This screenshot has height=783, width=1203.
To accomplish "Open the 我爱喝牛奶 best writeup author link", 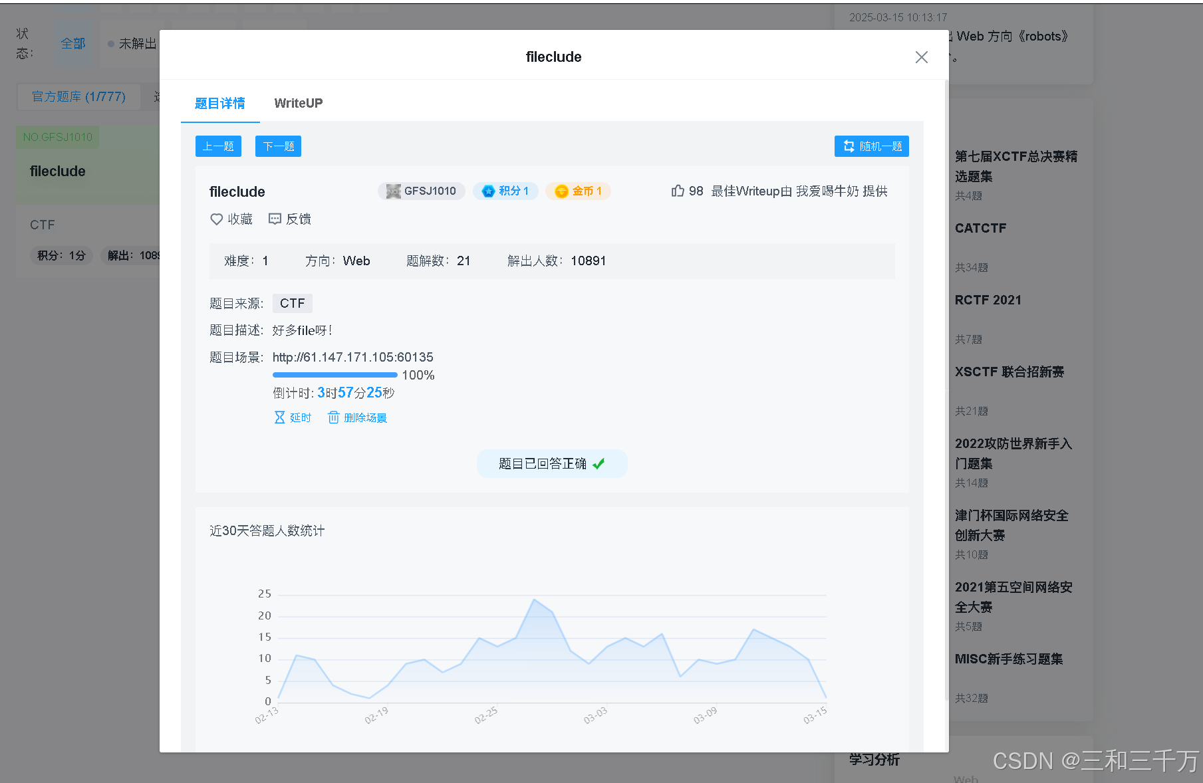I will [x=827, y=191].
